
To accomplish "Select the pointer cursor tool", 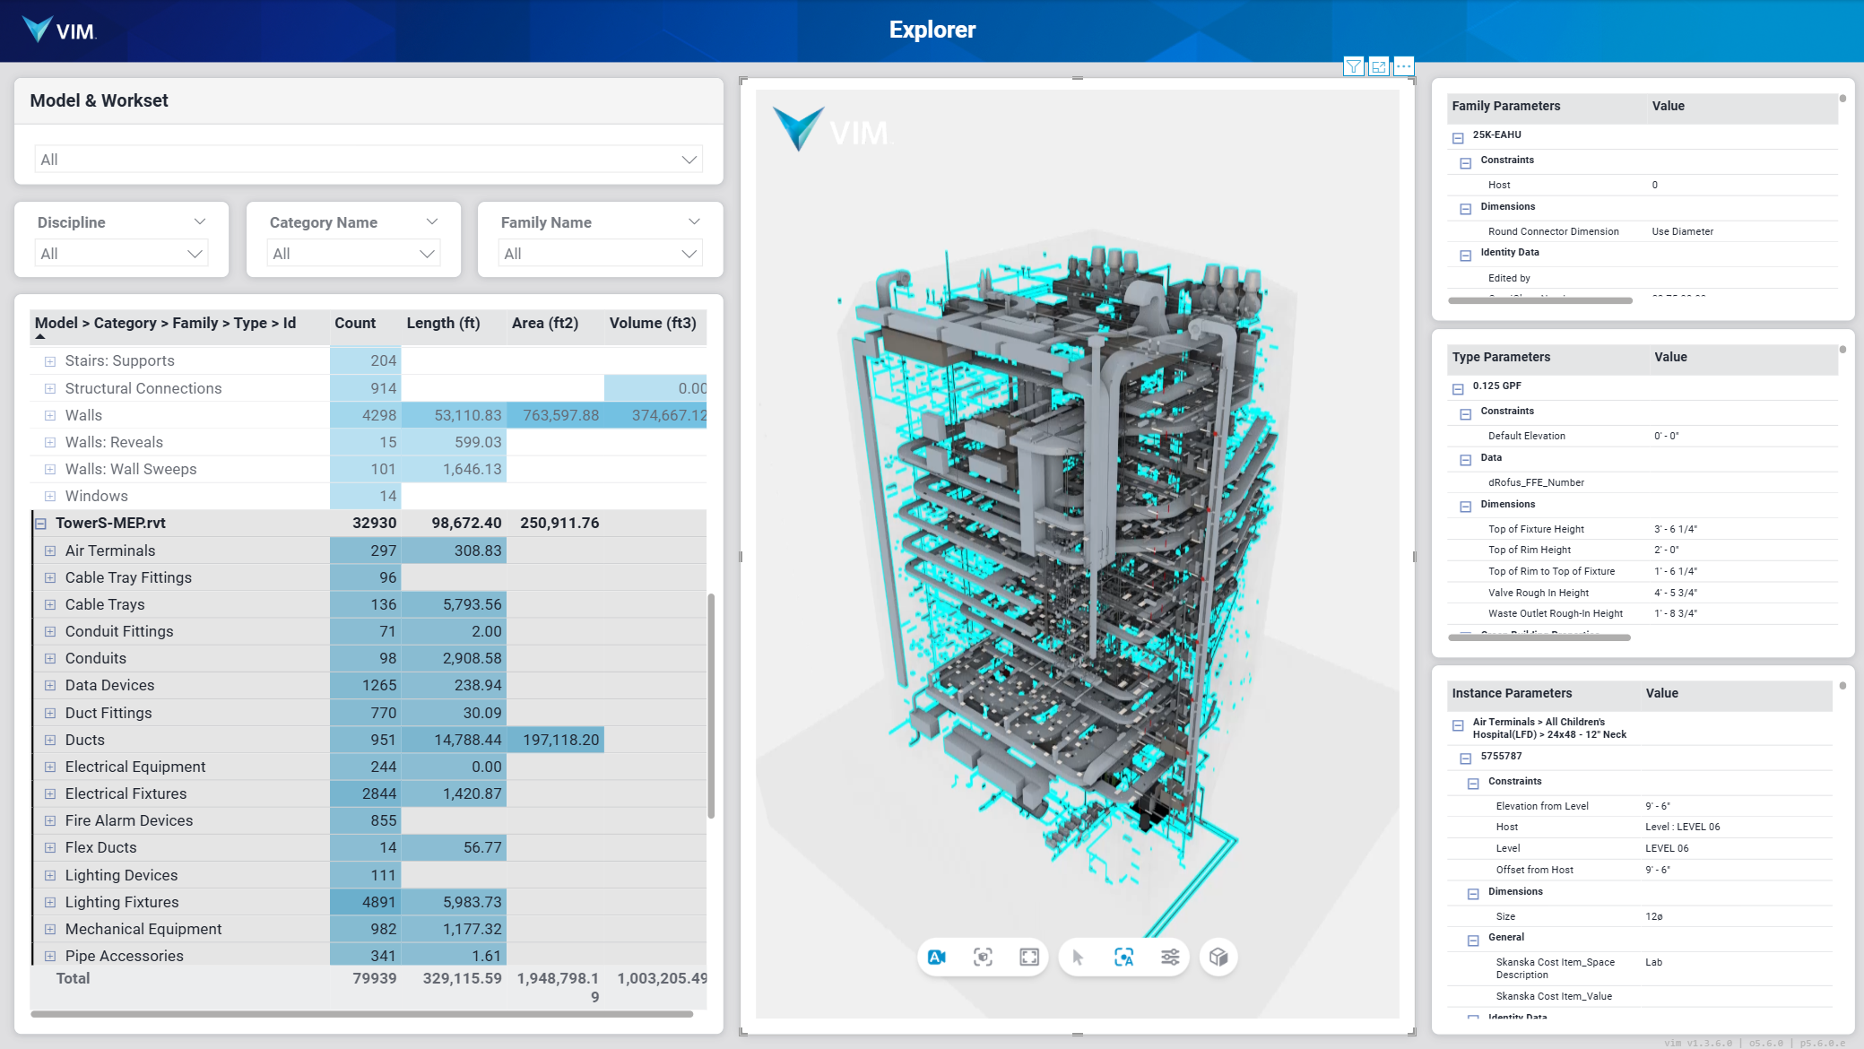I will [1078, 958].
